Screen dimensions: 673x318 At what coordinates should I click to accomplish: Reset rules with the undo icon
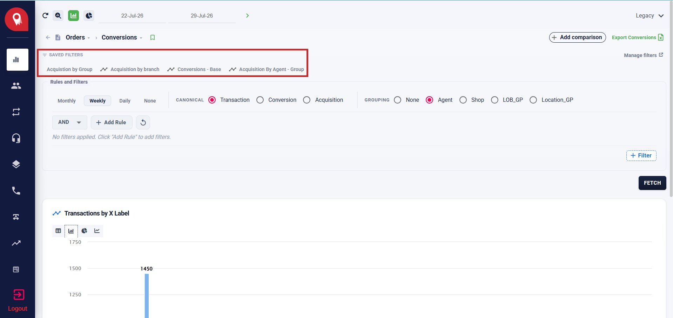143,122
